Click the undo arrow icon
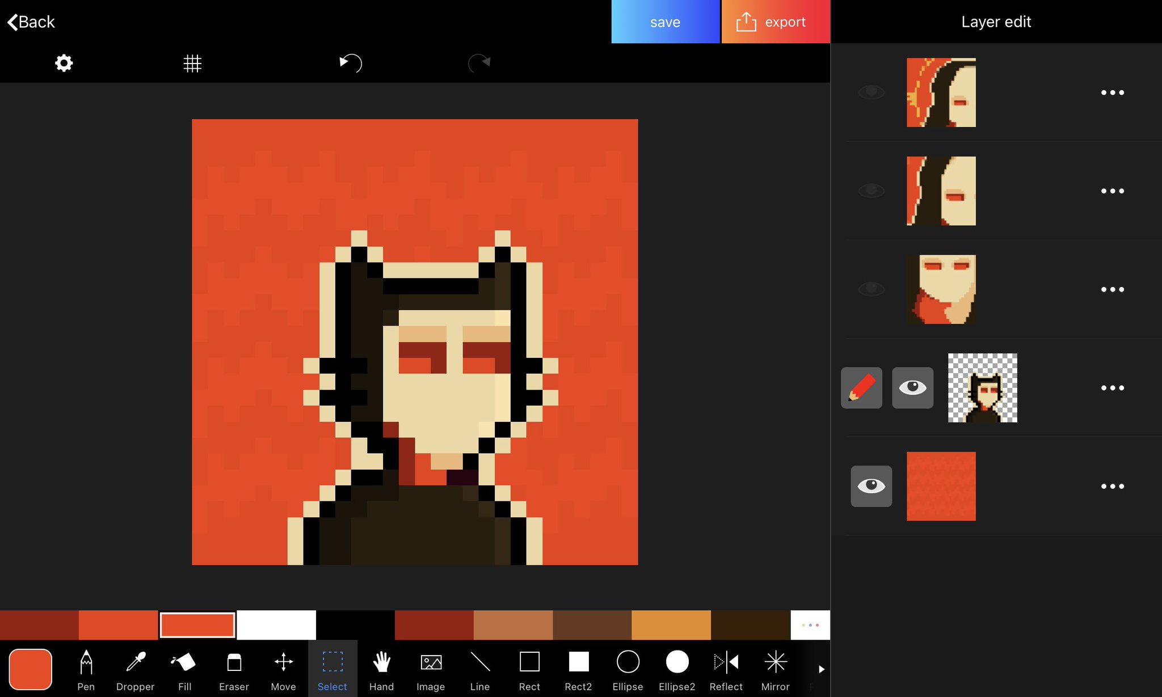The image size is (1162, 697). click(351, 63)
